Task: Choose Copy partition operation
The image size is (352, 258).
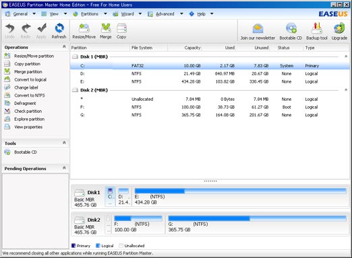Action: coord(27,64)
